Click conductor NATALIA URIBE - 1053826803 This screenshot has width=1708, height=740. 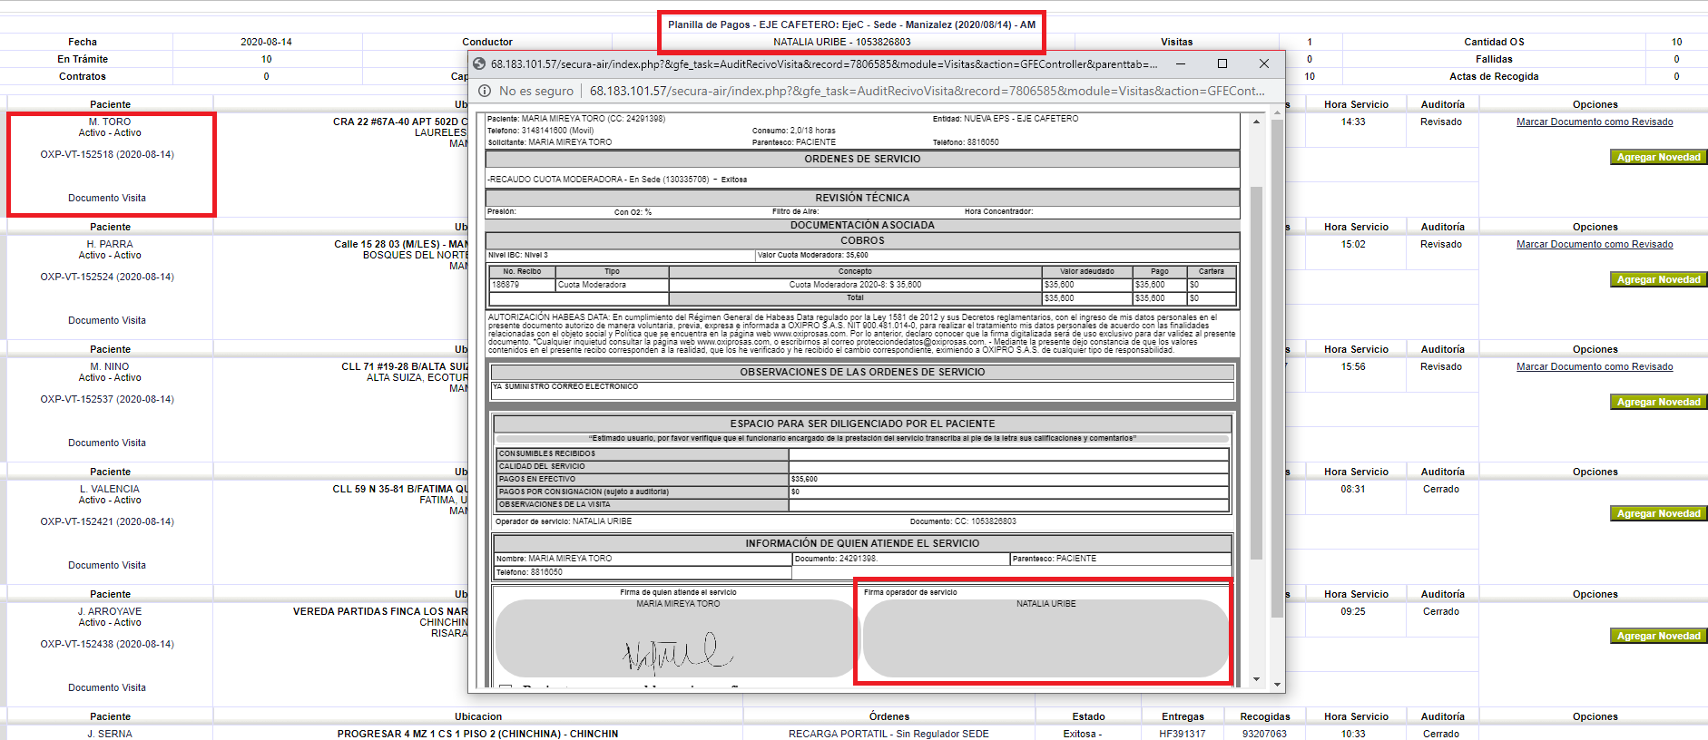pyautogui.click(x=842, y=42)
